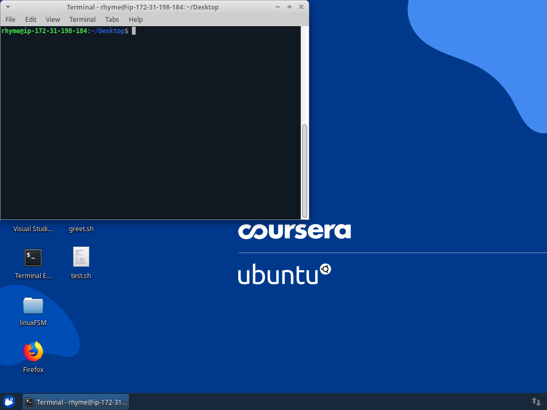
Task: Close the Terminal window
Action: click(x=301, y=7)
